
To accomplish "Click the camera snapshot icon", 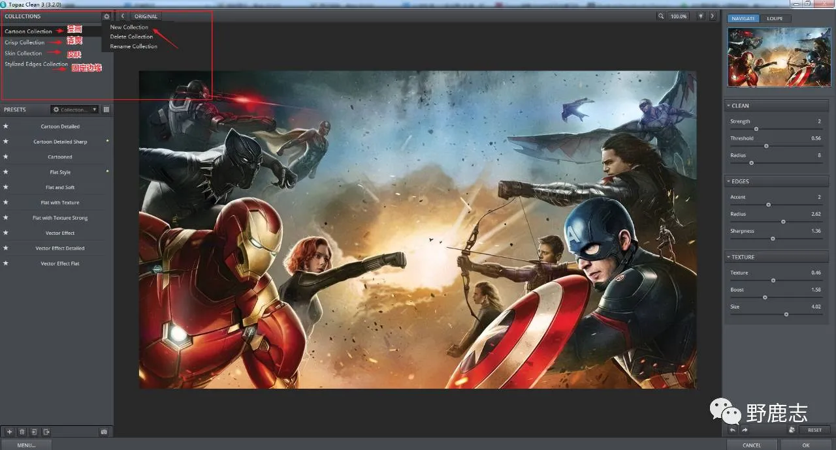I will (x=104, y=432).
